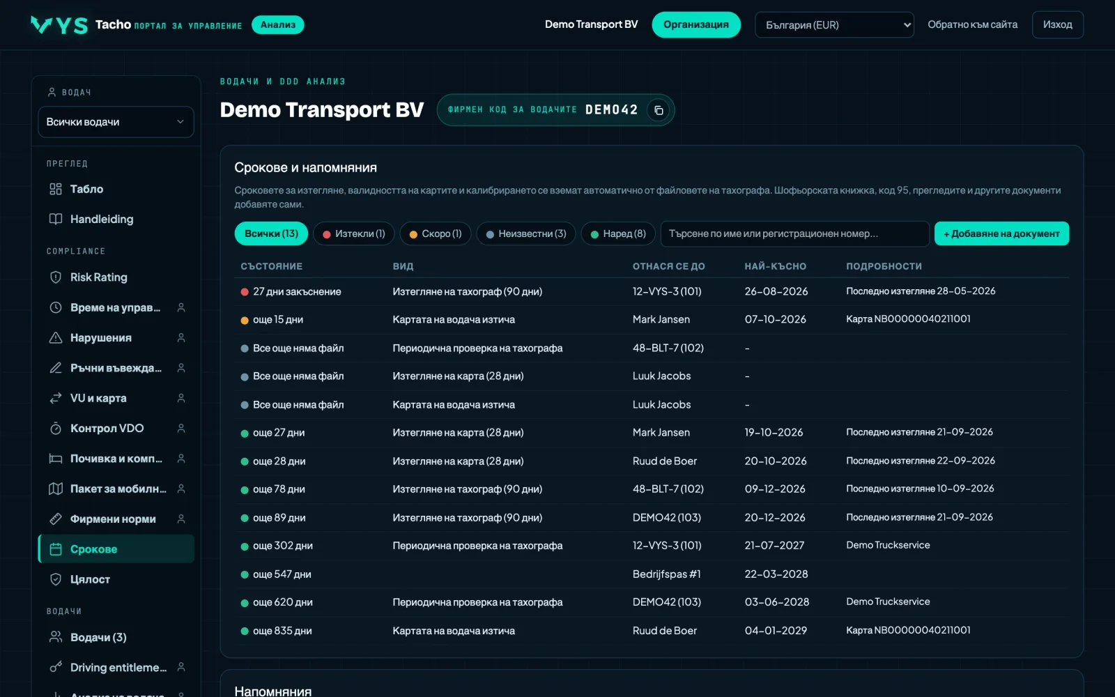The height and width of the screenshot is (697, 1115).
Task: Open the Нарушения sidebar item
Action: coord(116,337)
